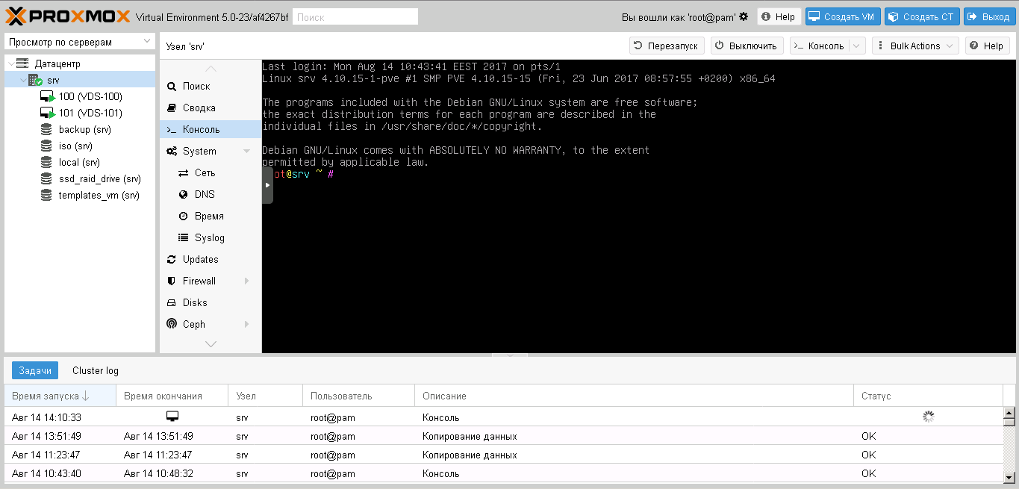The width and height of the screenshot is (1019, 489).
Task: Click the VM 101 monitor icon
Action: click(47, 113)
